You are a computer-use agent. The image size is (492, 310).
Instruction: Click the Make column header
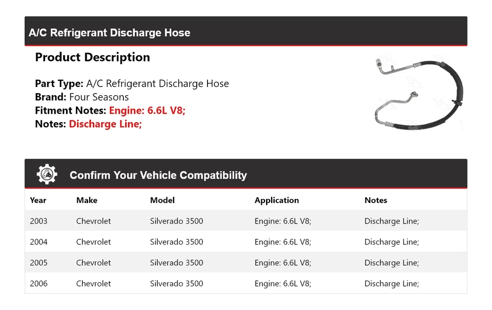(x=87, y=200)
